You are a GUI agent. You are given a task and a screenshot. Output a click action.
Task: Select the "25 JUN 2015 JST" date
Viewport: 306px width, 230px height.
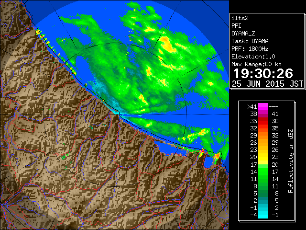pos(267,84)
